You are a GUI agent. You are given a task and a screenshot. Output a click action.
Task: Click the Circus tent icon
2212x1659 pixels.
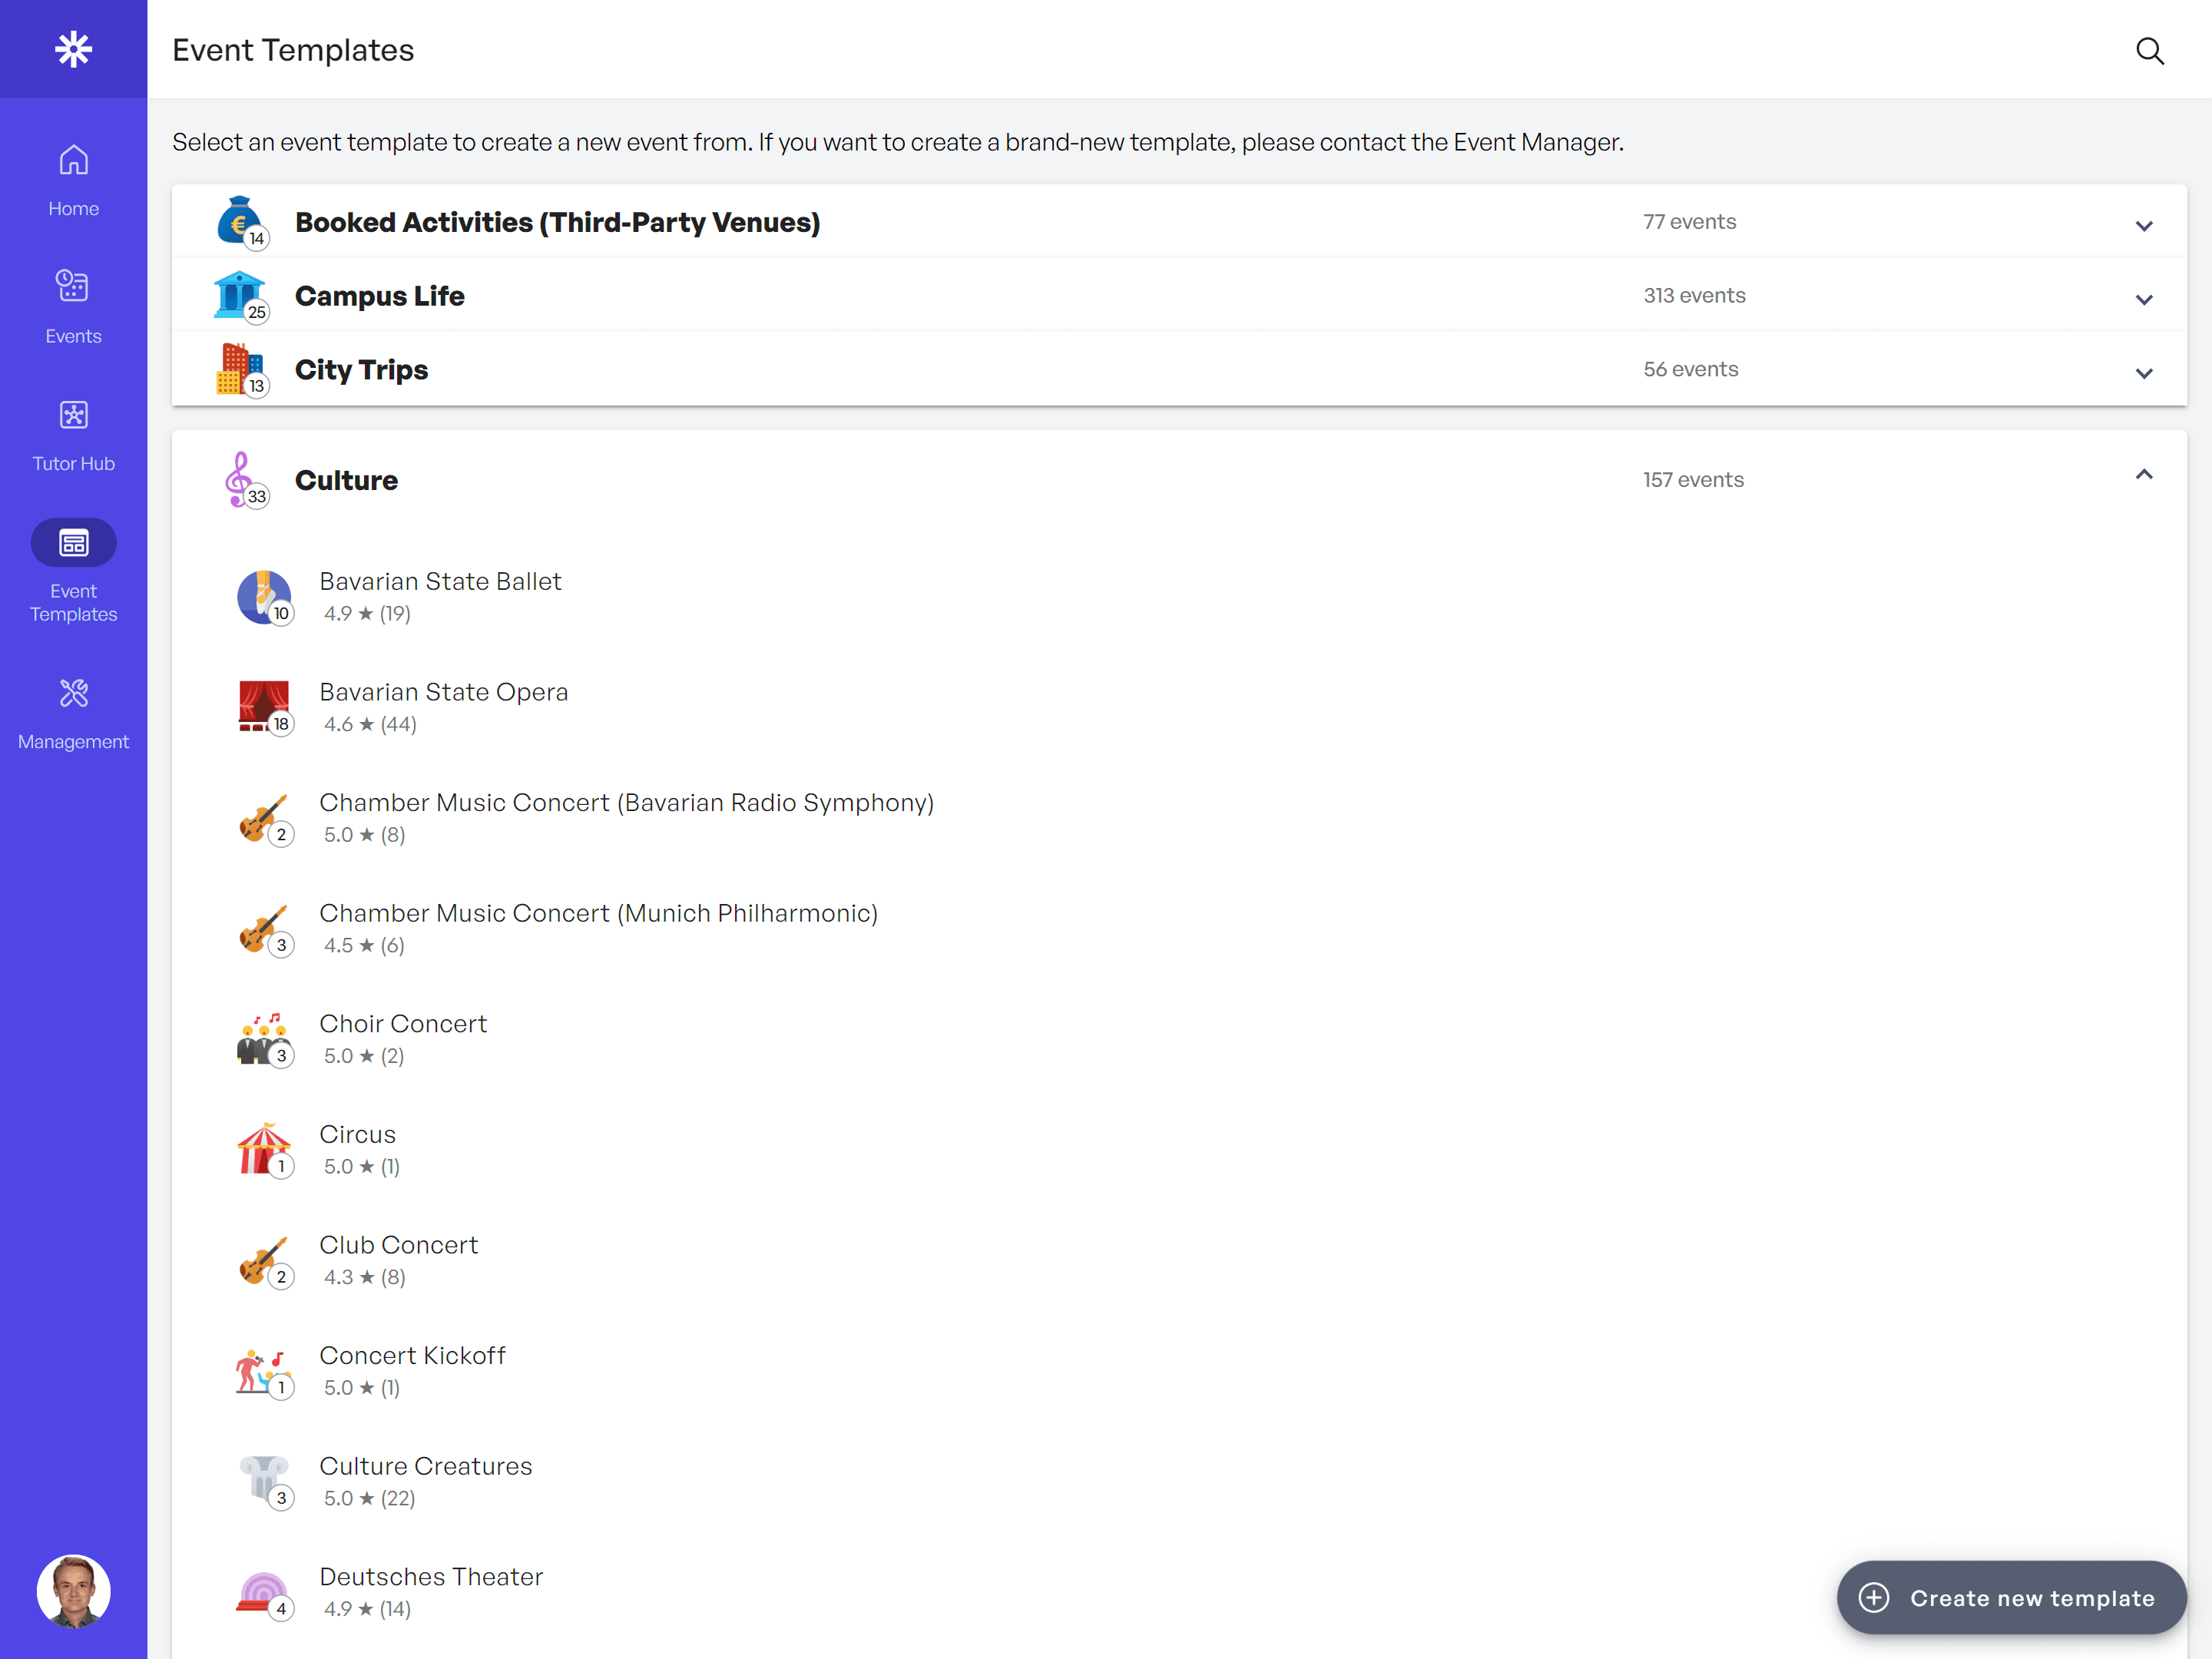[x=263, y=1149]
